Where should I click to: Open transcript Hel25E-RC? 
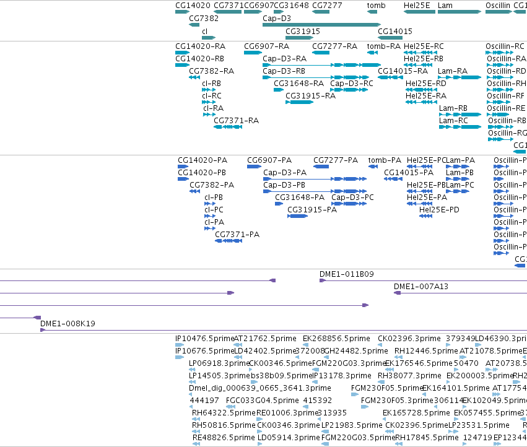[x=420, y=53]
